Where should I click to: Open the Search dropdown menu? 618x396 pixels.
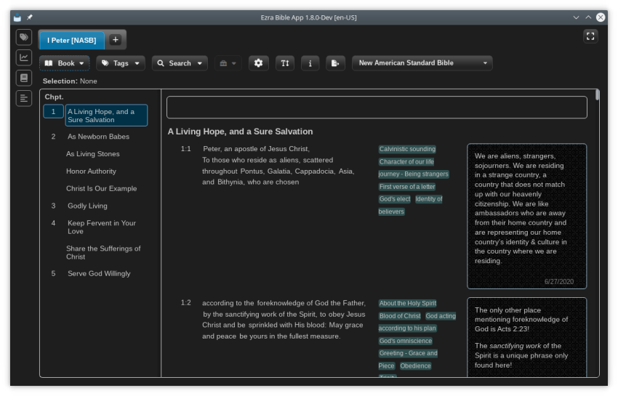click(180, 63)
